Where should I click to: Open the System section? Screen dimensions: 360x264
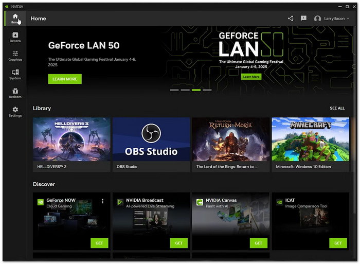coord(15,75)
